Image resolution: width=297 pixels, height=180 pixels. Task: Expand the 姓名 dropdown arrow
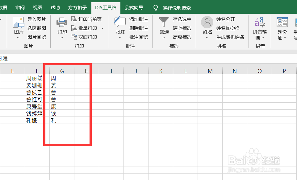(207, 38)
